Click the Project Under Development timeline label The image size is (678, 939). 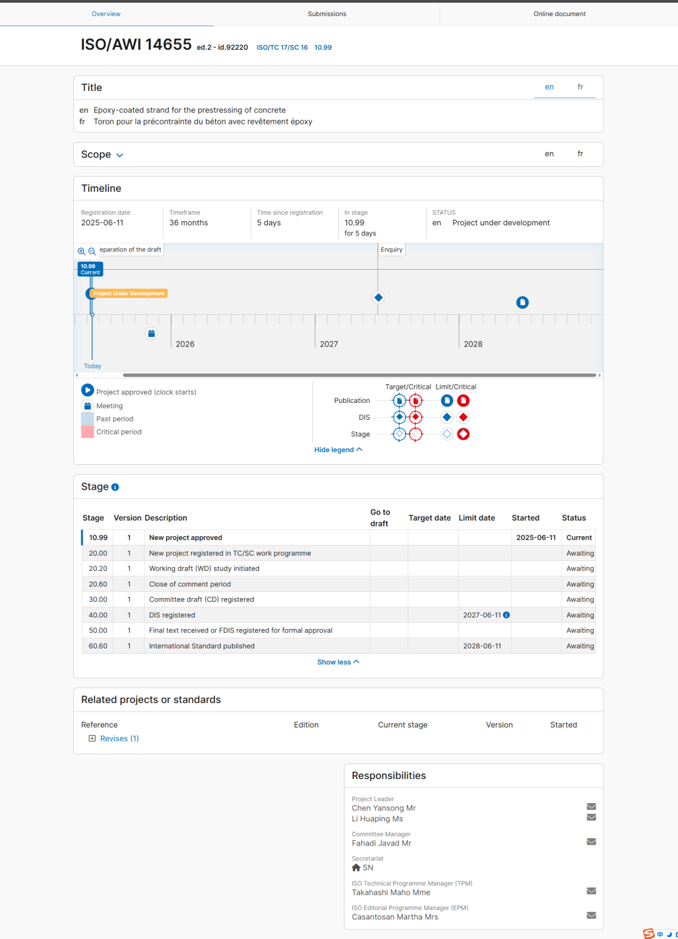click(x=128, y=293)
